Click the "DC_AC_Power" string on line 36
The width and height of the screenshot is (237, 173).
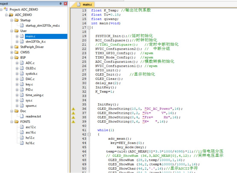click(158, 109)
